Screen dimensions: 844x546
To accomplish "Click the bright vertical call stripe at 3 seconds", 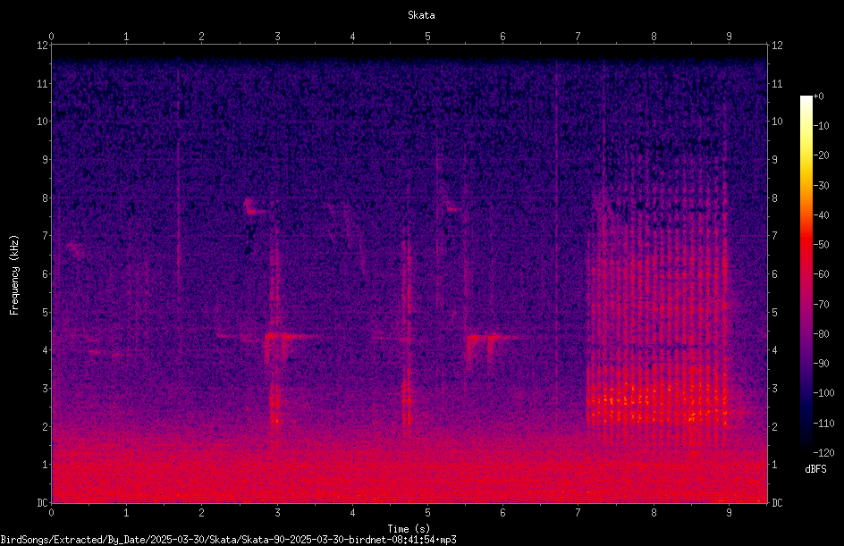I will coord(275,328).
